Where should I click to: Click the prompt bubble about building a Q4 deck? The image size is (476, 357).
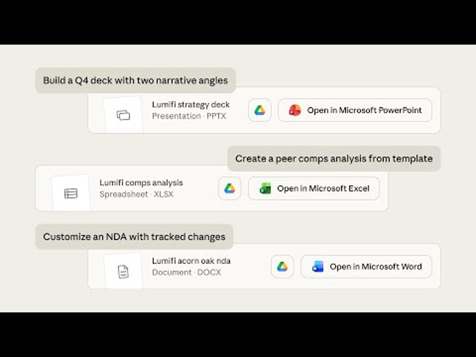pos(135,80)
